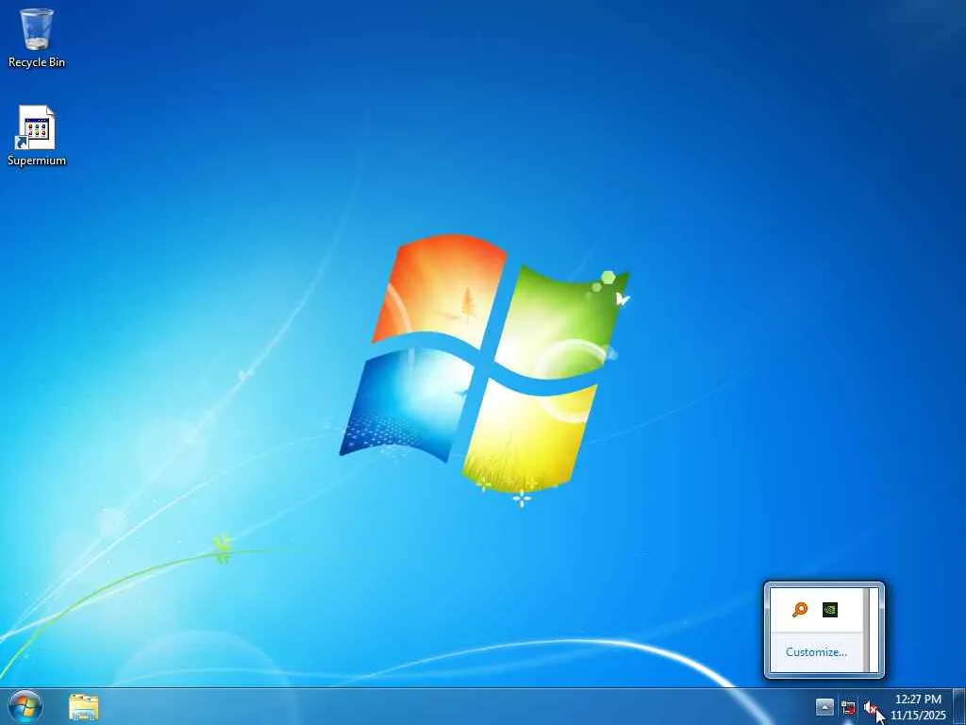The image size is (966, 725).
Task: Select the Recycle Bin desktop icon
Action: tap(37, 38)
